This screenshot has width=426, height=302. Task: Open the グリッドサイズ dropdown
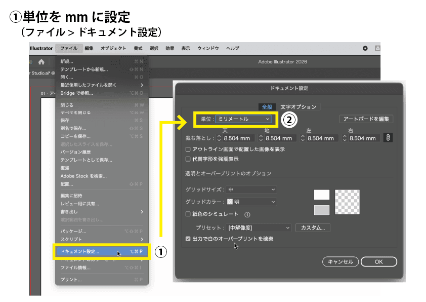(252, 190)
